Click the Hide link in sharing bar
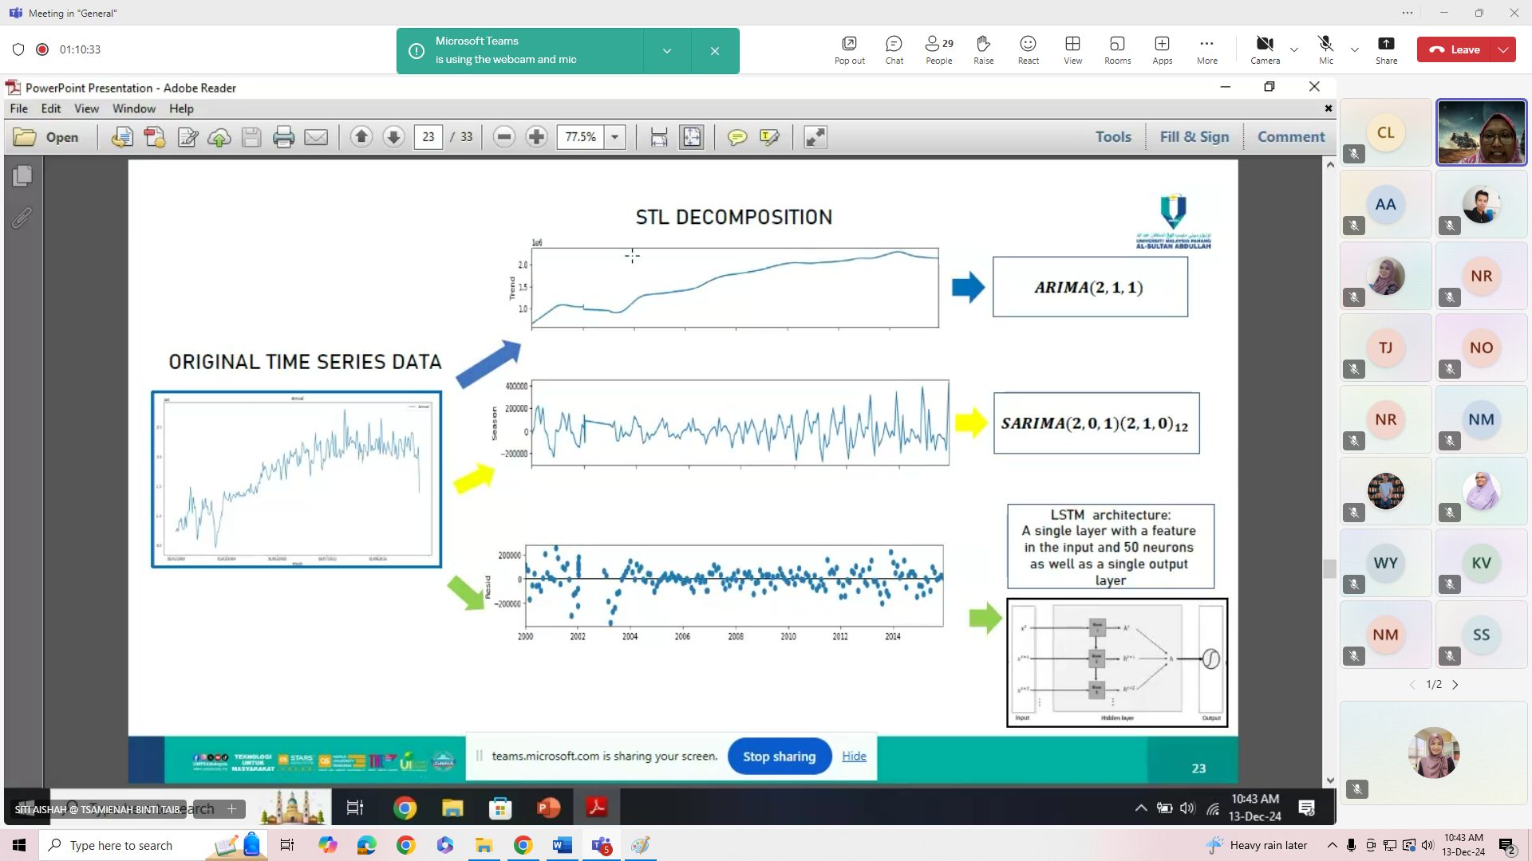Viewport: 1532px width, 861px height. (x=854, y=756)
